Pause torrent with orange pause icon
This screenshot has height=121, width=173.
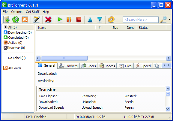(69, 20)
